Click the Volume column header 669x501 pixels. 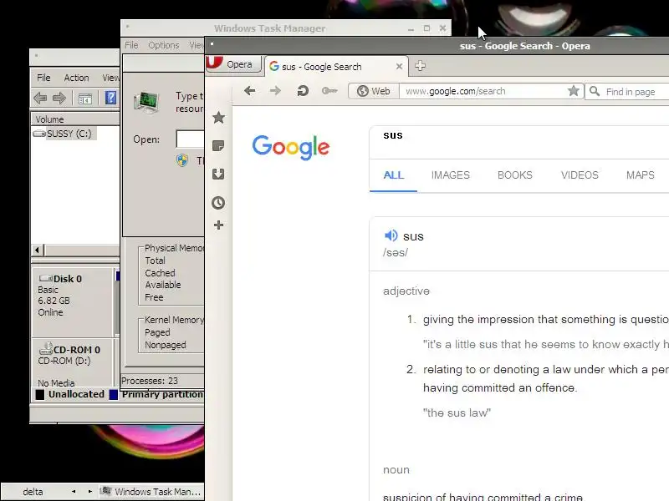(75, 119)
